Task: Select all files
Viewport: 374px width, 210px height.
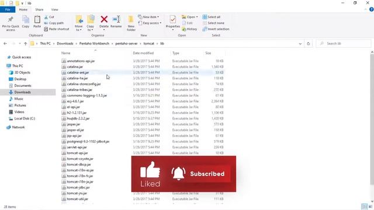Action: click(x=212, y=17)
